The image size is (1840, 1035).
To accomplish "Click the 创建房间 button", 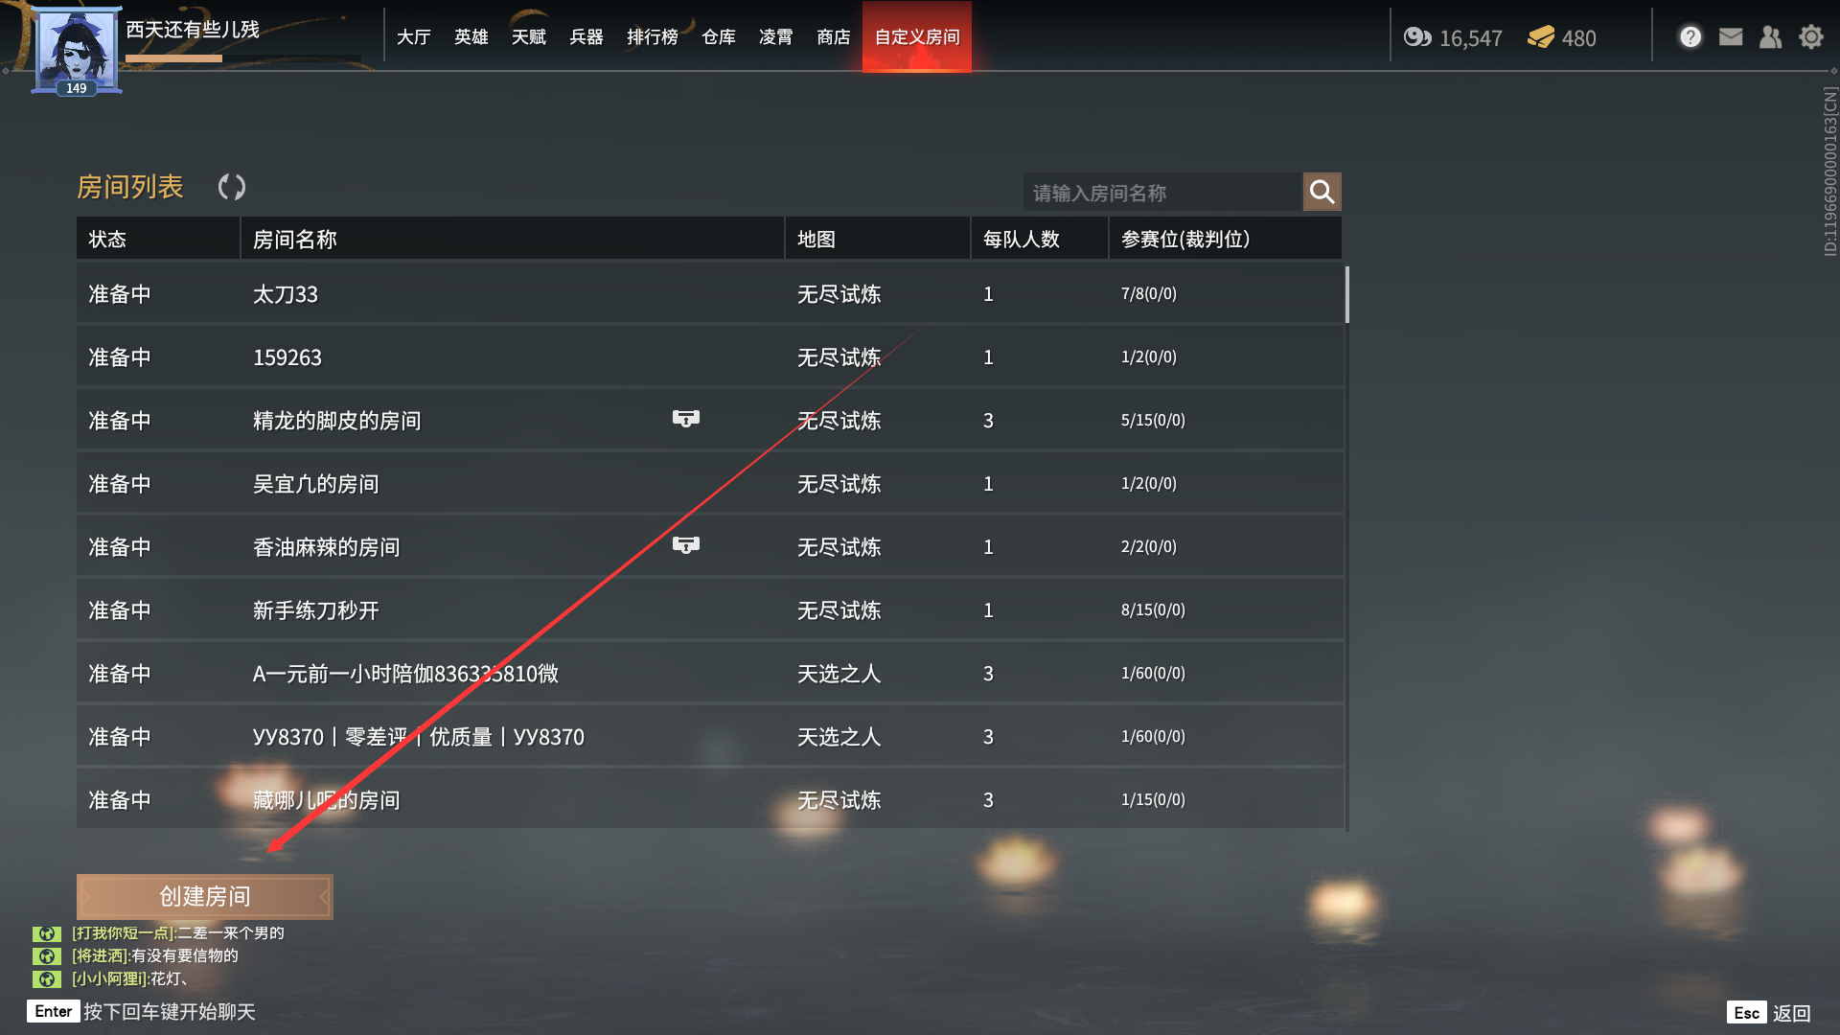I will [x=205, y=897].
